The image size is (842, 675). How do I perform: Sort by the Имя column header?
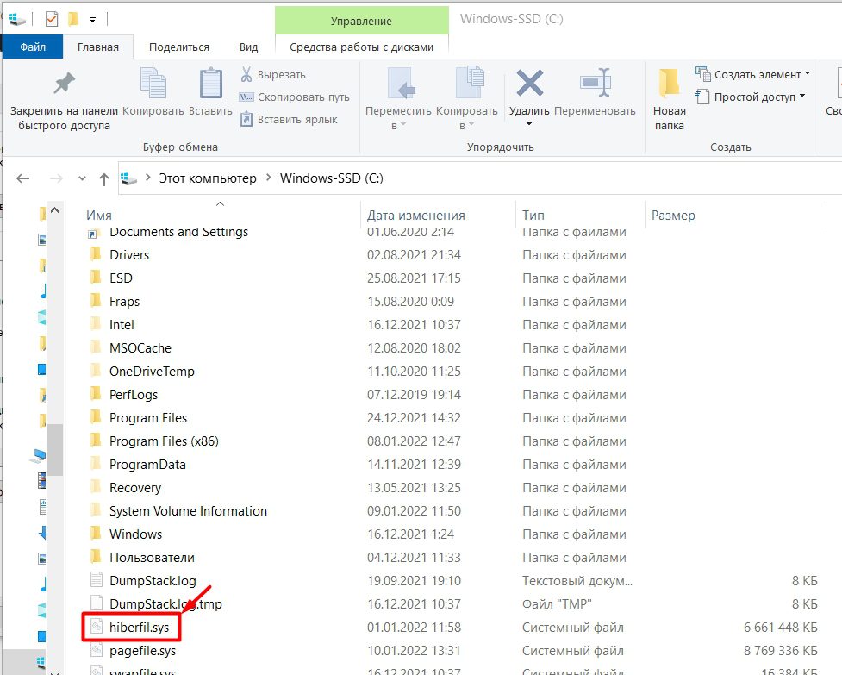click(x=99, y=216)
